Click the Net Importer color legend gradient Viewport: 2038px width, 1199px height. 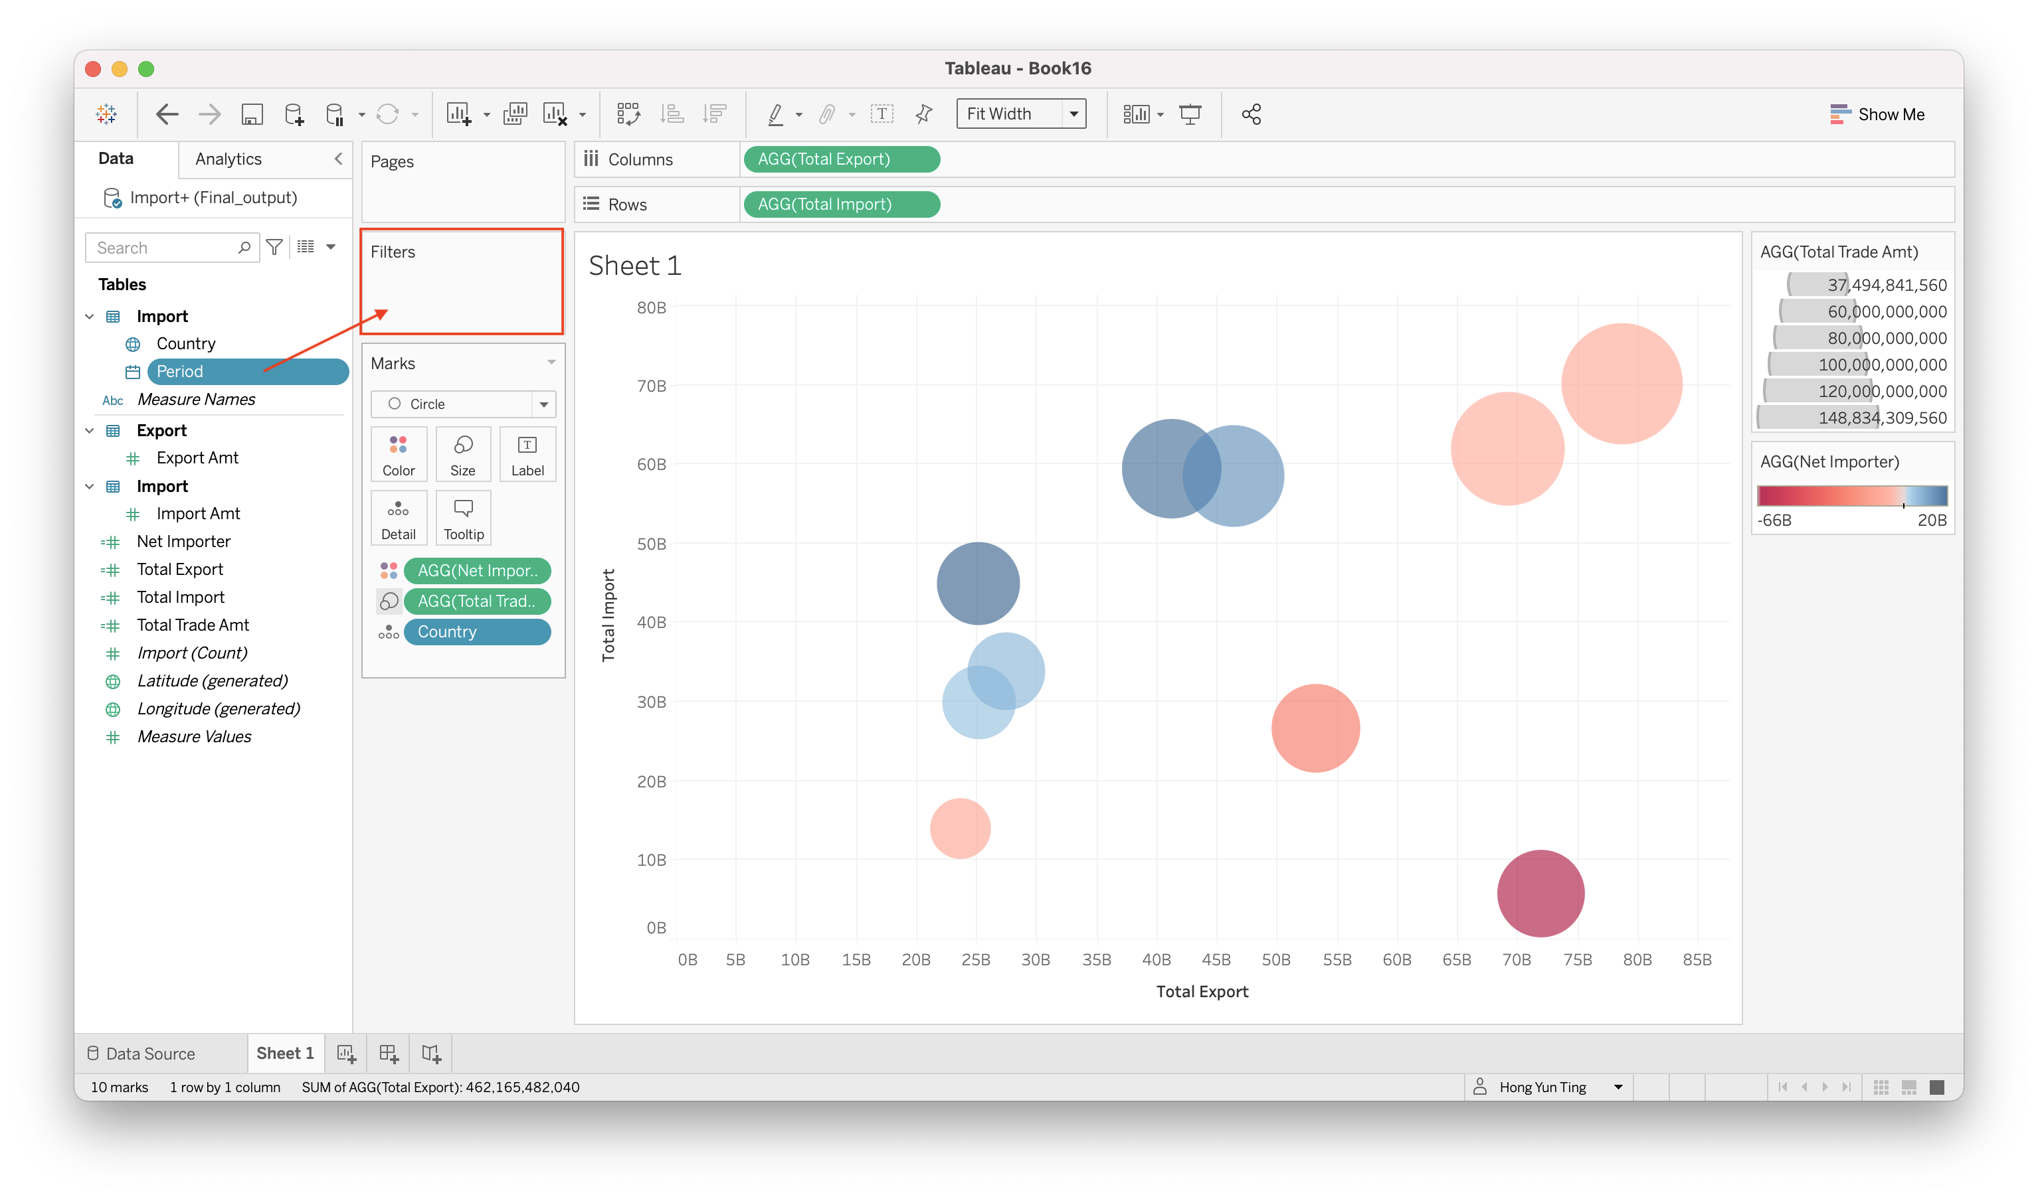1851,496
